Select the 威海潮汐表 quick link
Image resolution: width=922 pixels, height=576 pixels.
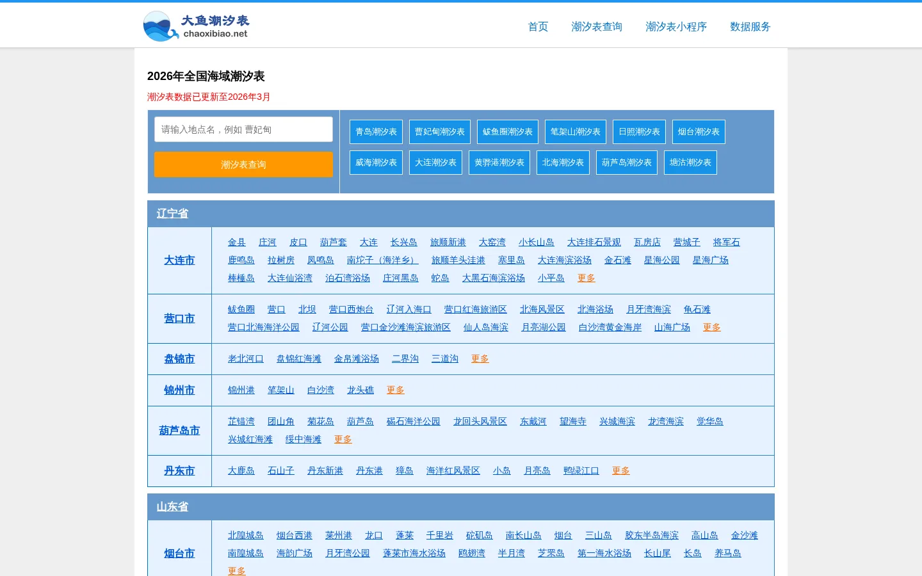click(376, 163)
